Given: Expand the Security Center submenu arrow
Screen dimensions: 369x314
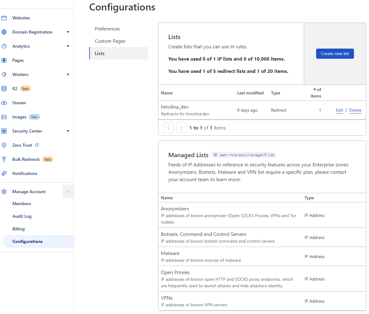Looking at the screenshot, I should 68,131.
